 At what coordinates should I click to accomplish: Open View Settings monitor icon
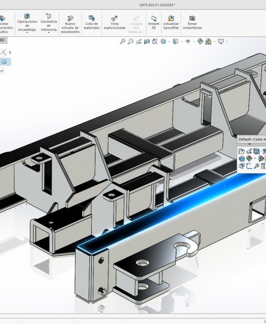pos(221,41)
